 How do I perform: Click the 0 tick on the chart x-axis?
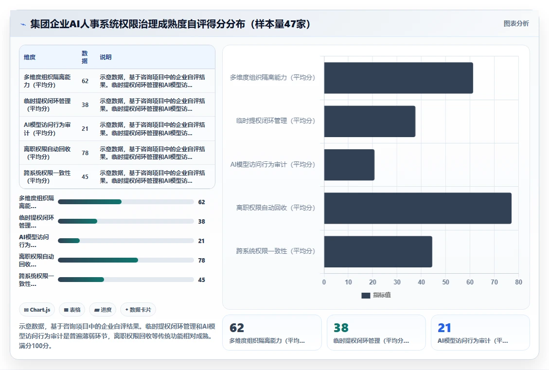[324, 282]
